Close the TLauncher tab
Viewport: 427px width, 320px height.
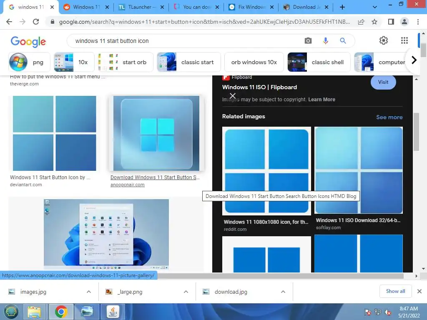pos(162,7)
